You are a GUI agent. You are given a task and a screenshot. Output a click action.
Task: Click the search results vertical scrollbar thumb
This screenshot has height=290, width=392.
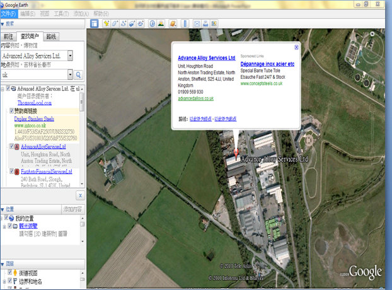[81, 102]
